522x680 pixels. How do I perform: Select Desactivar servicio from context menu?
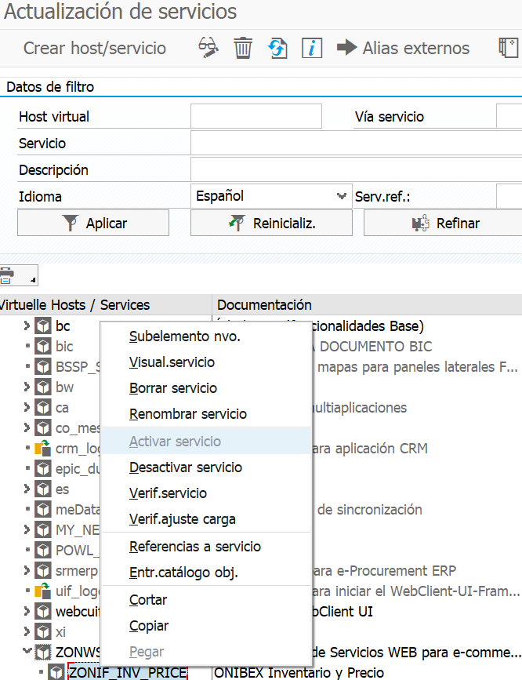(185, 467)
